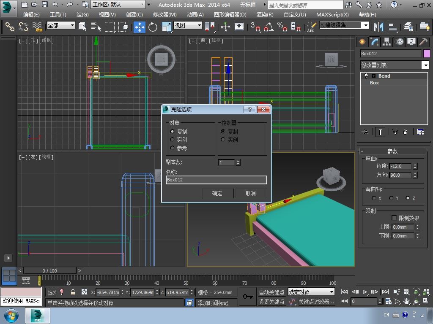Expand the Bend modifier sub-objects
The image size is (433, 324).
pos(373,76)
